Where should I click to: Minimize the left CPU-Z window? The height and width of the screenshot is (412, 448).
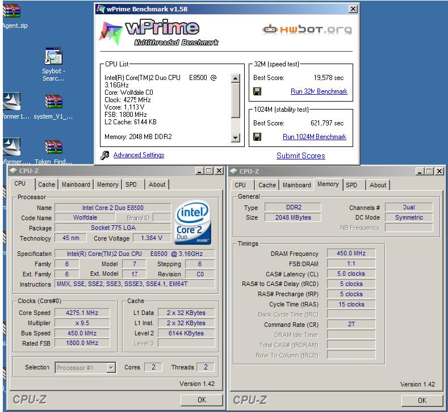coord(199,171)
